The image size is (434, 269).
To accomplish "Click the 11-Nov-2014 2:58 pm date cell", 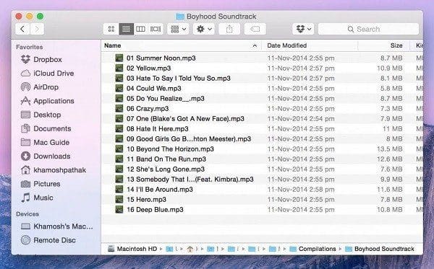I will coord(301,190).
